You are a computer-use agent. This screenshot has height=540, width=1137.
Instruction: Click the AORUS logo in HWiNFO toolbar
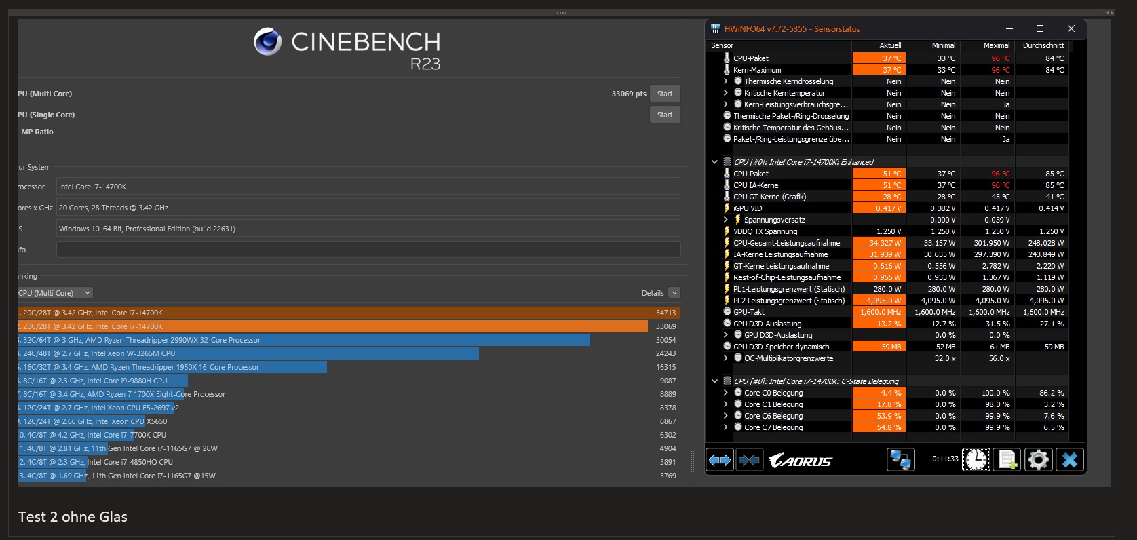tap(801, 461)
